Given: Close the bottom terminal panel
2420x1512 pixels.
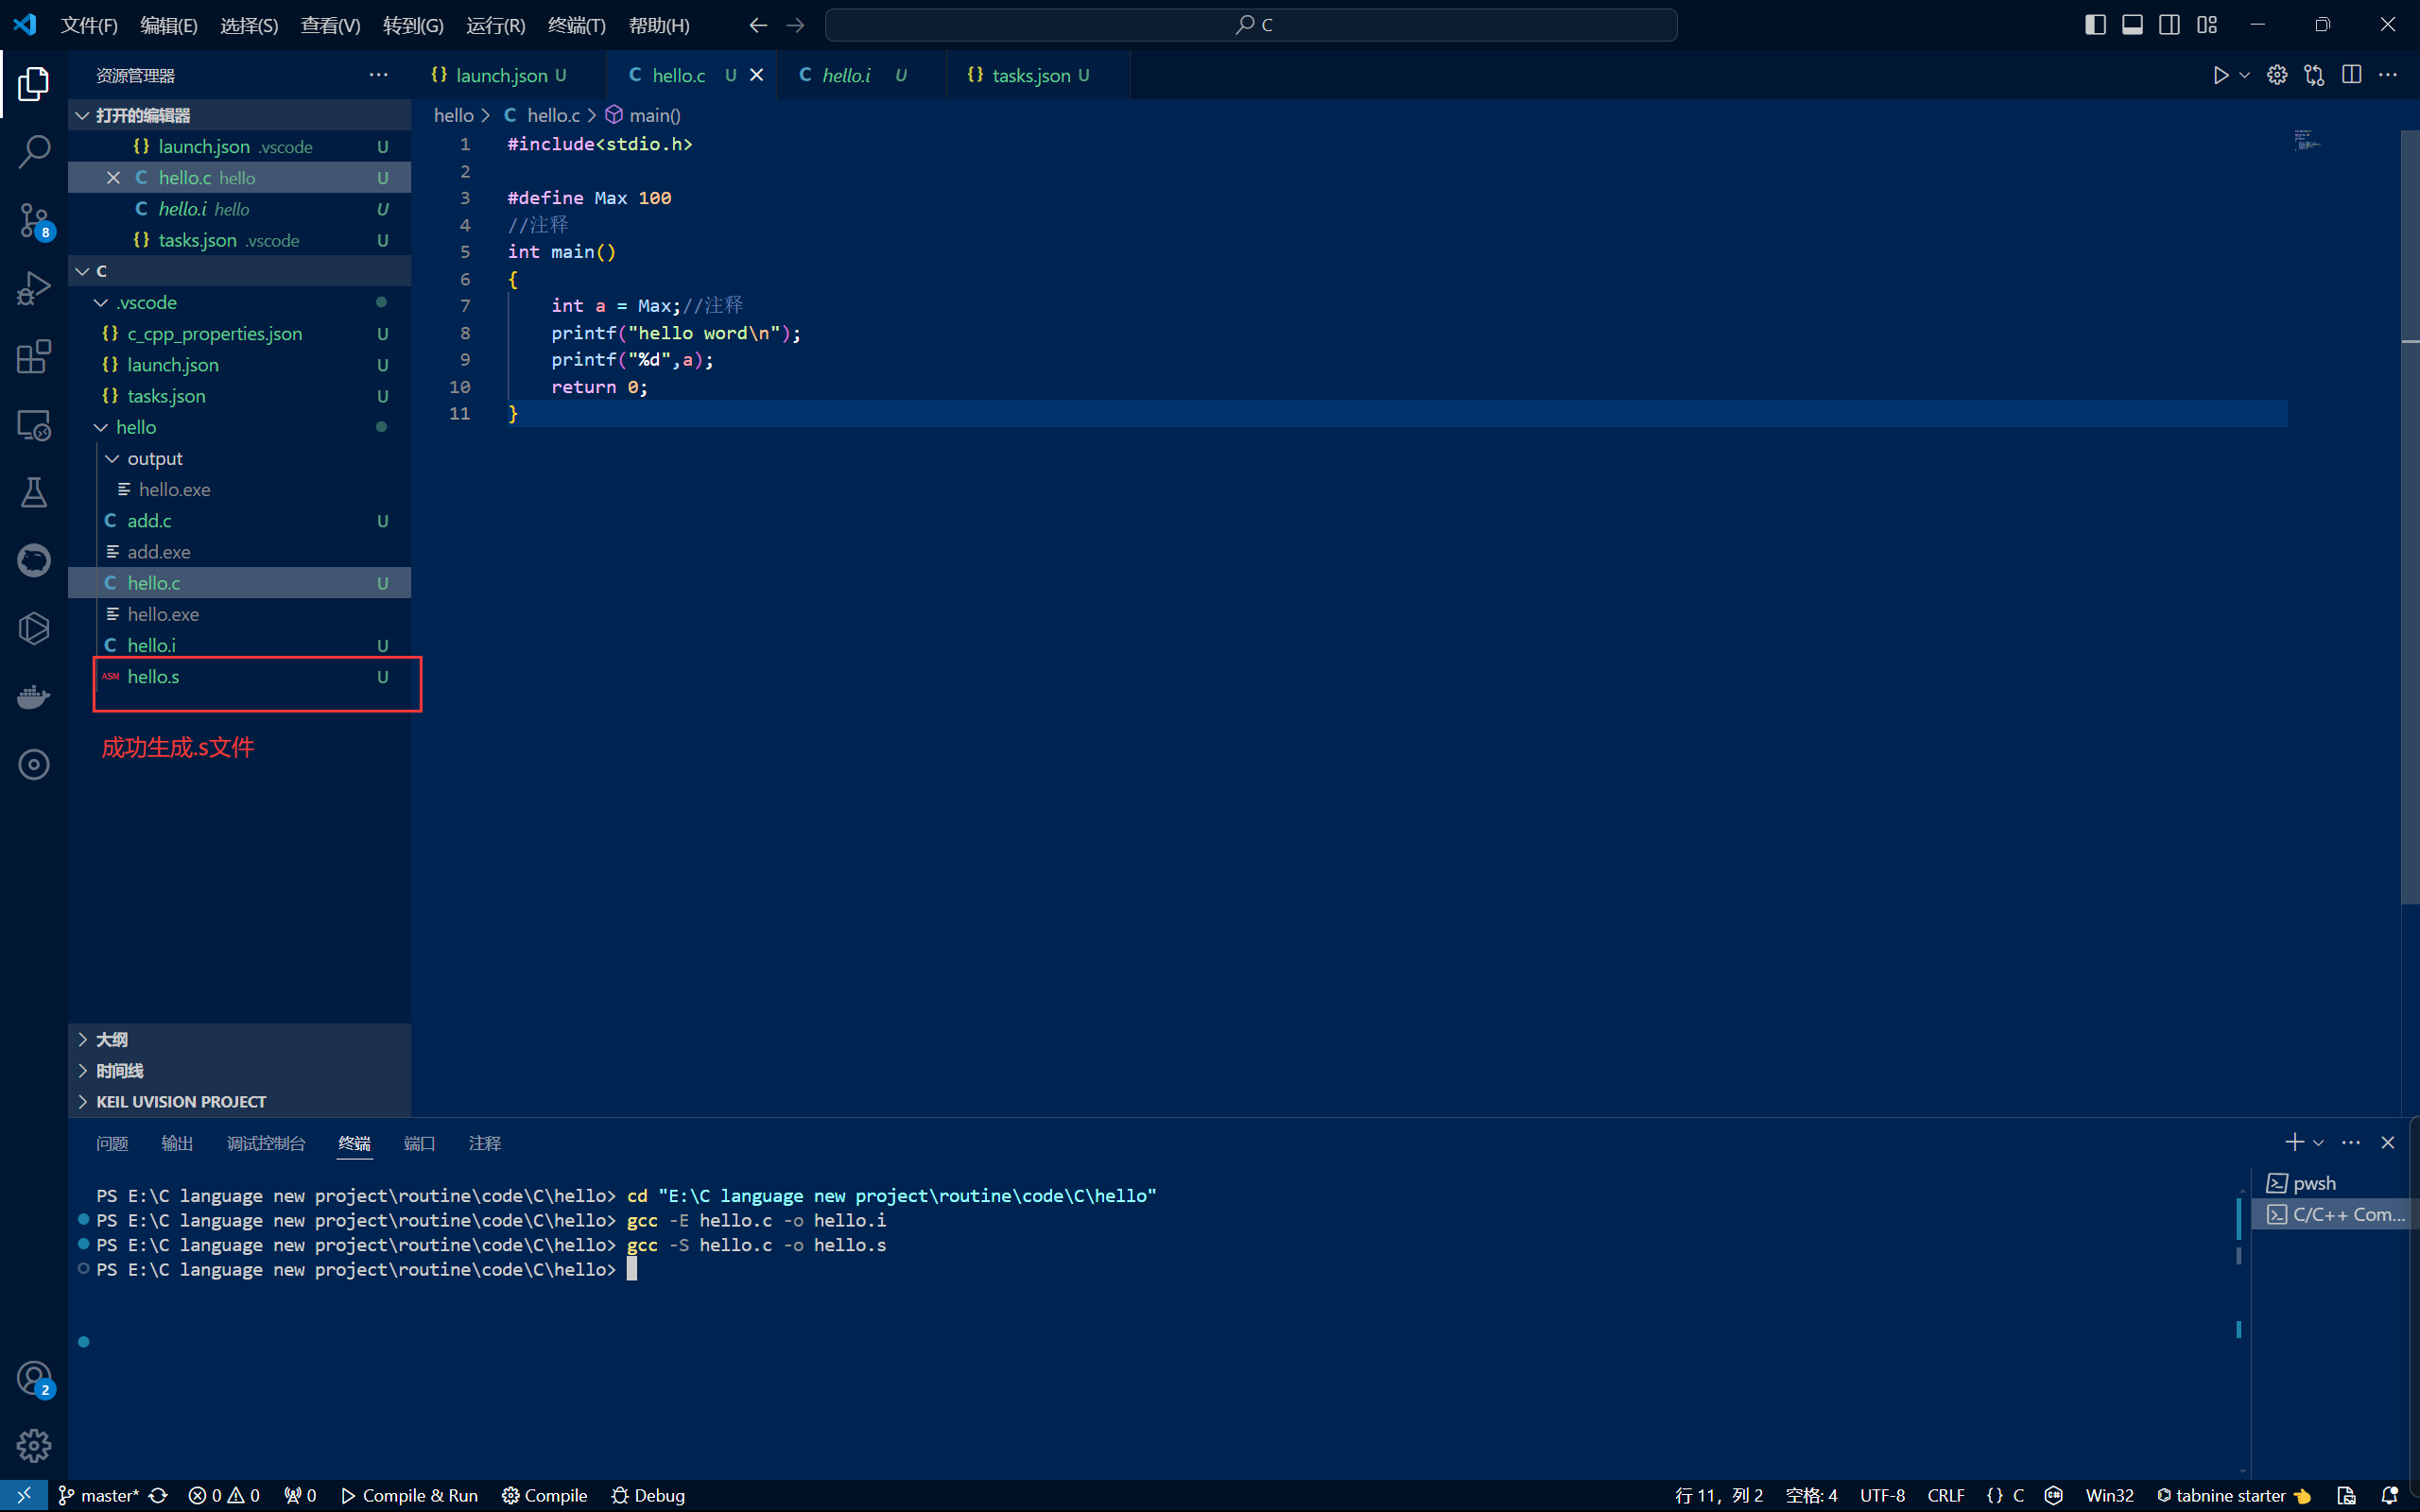Looking at the screenshot, I should coord(2388,1142).
